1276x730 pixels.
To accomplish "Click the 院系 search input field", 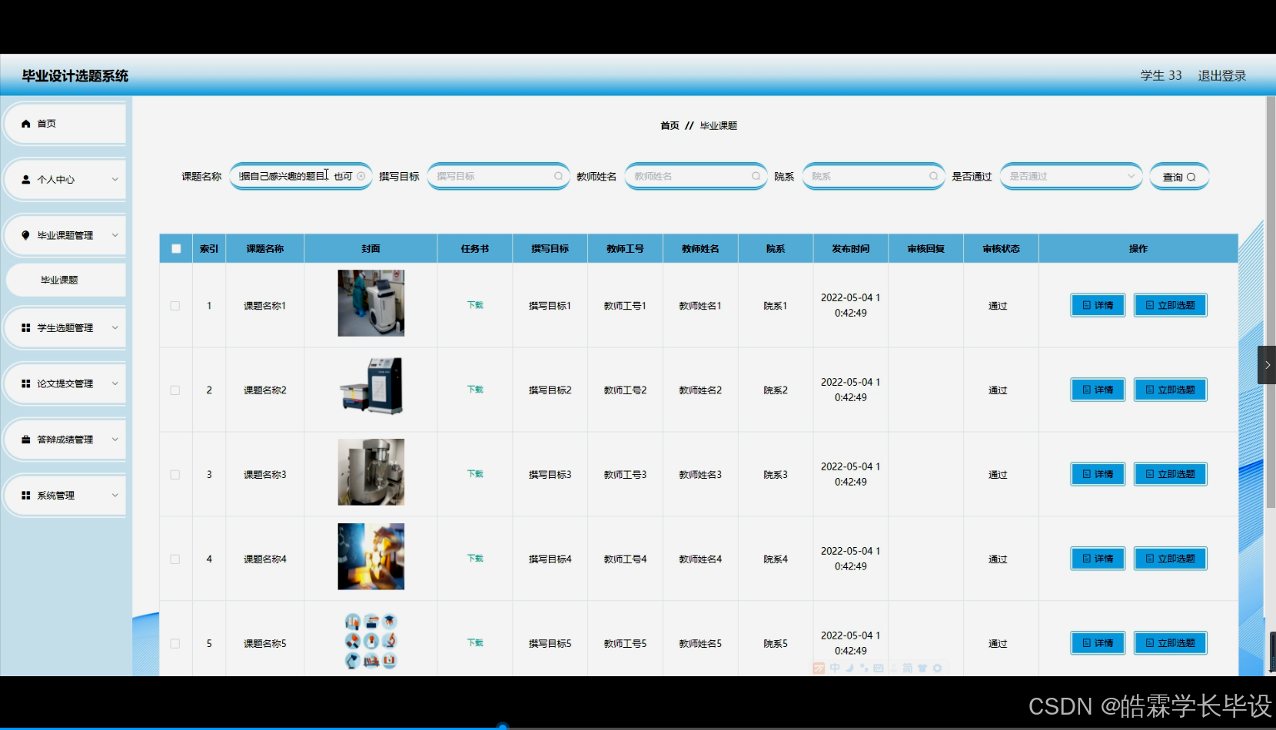I will [x=873, y=176].
